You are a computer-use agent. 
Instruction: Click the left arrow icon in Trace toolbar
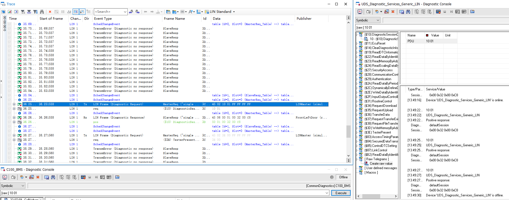146,12
